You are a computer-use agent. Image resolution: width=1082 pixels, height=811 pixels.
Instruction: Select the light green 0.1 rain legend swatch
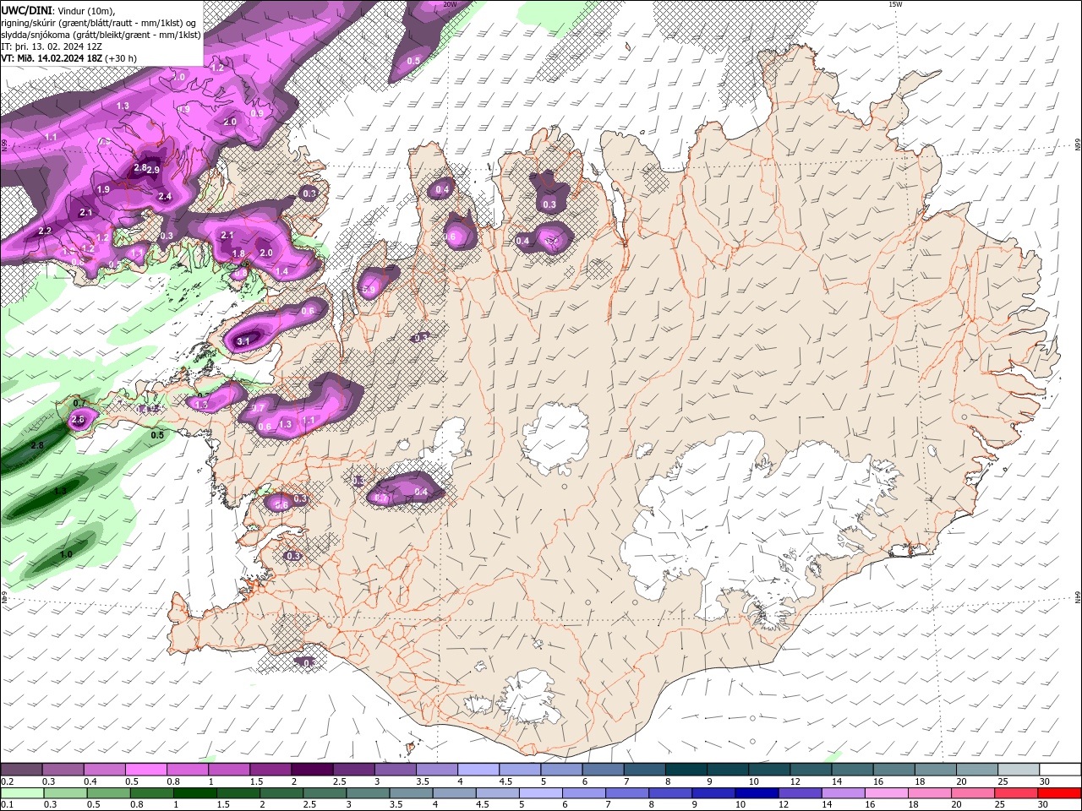(21, 793)
